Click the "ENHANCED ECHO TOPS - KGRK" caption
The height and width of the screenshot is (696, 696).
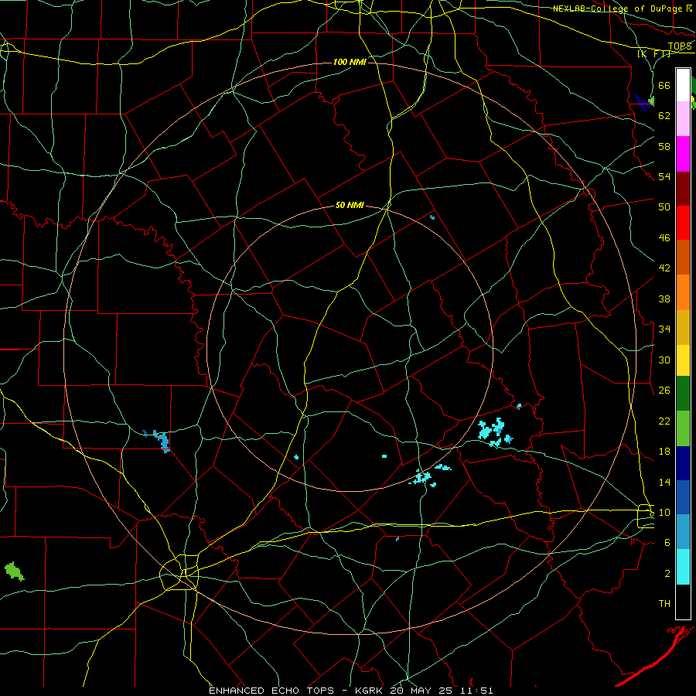[295, 691]
